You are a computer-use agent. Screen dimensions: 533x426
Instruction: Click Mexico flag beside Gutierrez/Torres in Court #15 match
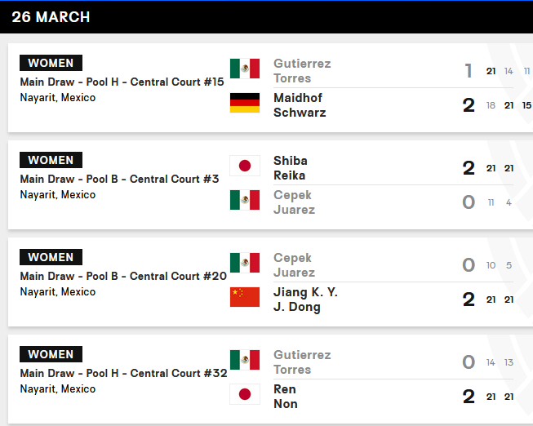pyautogui.click(x=245, y=69)
